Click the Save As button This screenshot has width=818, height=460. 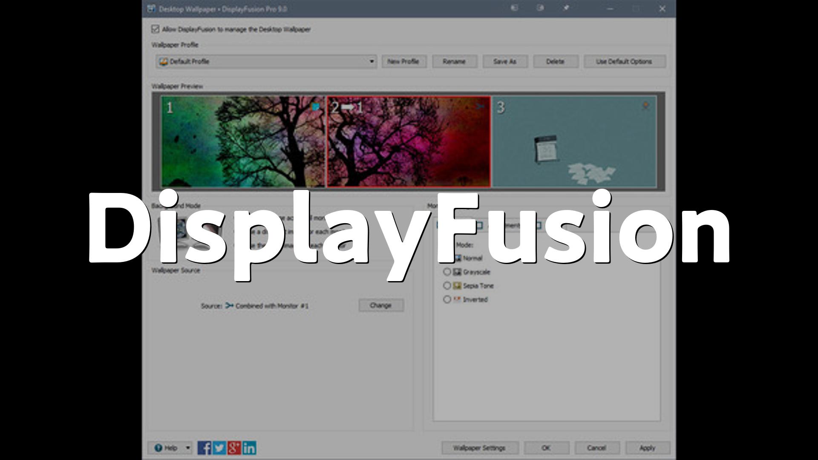click(505, 61)
